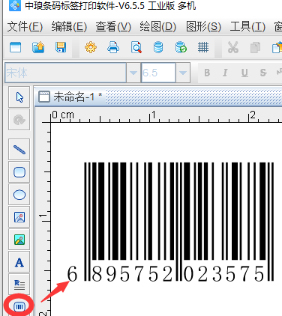This screenshot has height=316, width=282.
Task: Click the Cut scissors icon
Action: [x=233, y=47]
